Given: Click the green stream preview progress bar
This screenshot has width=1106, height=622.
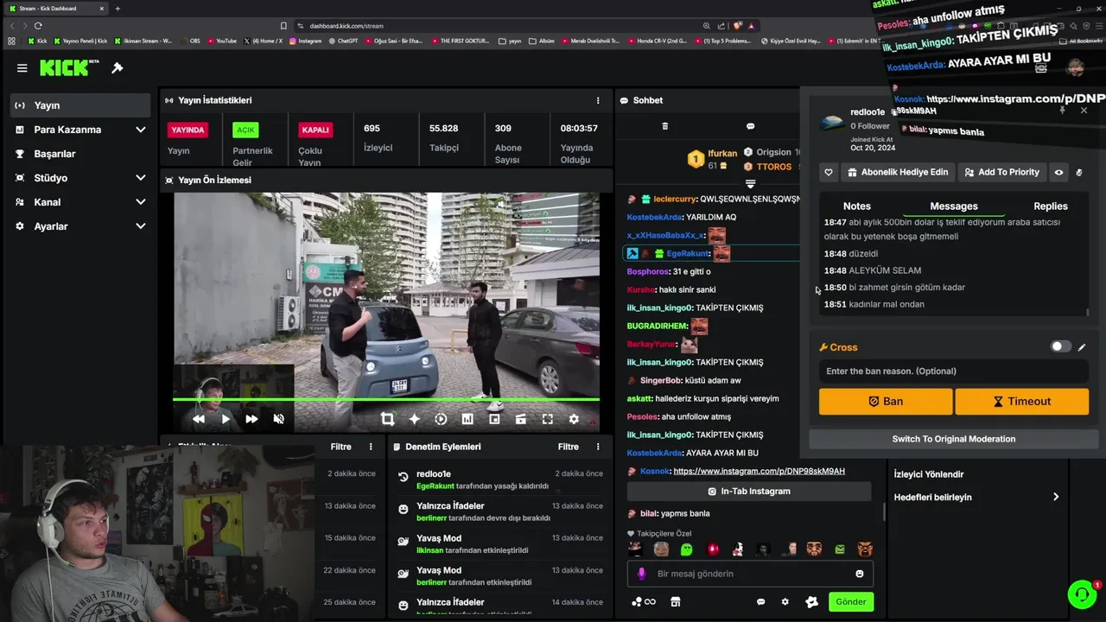Looking at the screenshot, I should coord(386,399).
